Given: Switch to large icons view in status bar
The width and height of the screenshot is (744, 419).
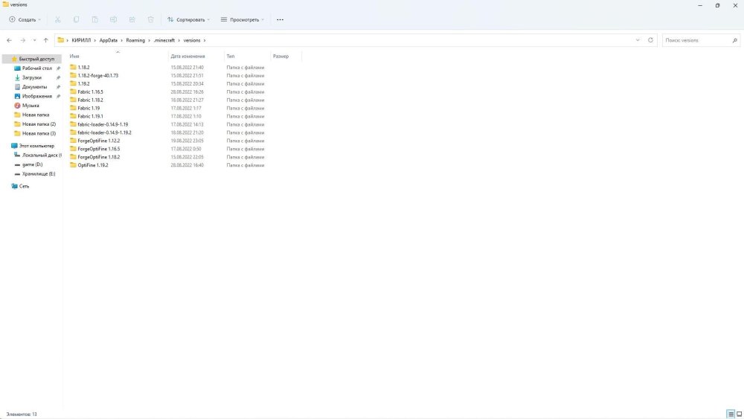Looking at the screenshot, I should coord(740,415).
